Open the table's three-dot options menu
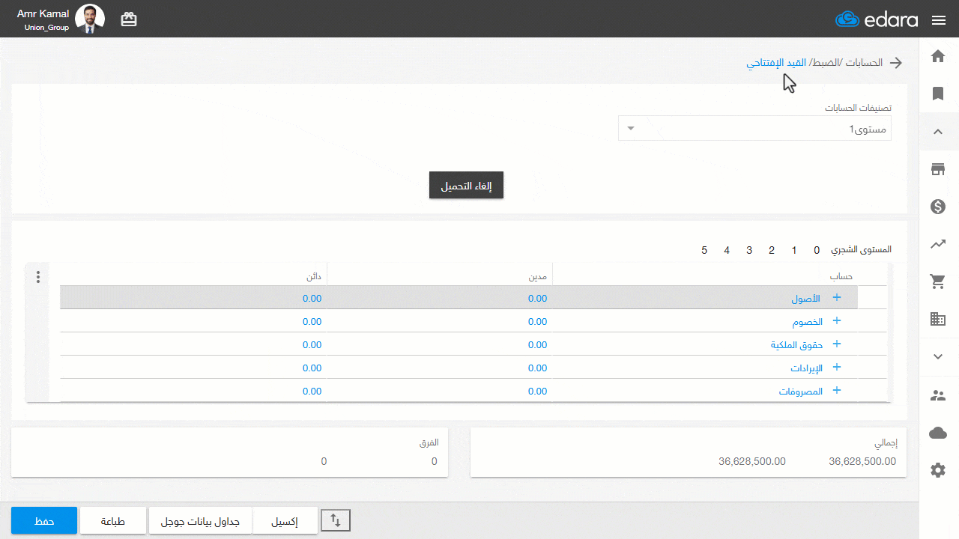The width and height of the screenshot is (959, 539). [x=38, y=277]
